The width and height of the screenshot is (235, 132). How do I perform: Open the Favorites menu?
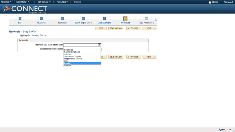point(6,2)
